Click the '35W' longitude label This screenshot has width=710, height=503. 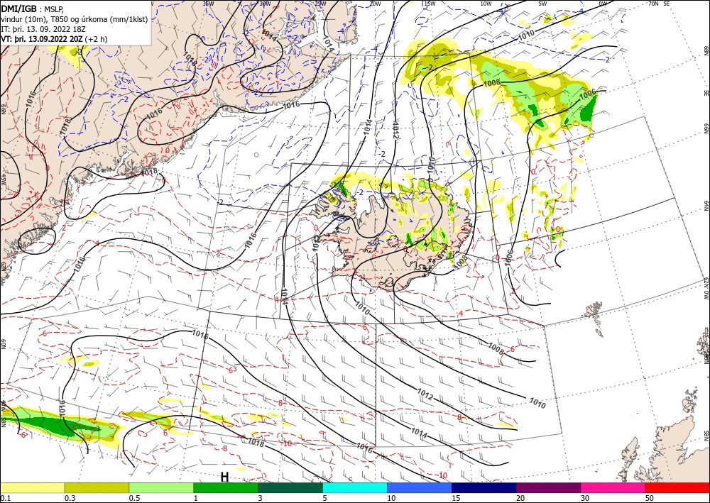[x=208, y=3]
